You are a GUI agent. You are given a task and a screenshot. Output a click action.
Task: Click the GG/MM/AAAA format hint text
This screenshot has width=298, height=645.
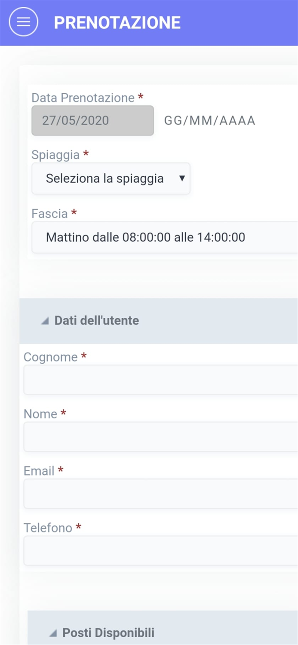pyautogui.click(x=210, y=120)
